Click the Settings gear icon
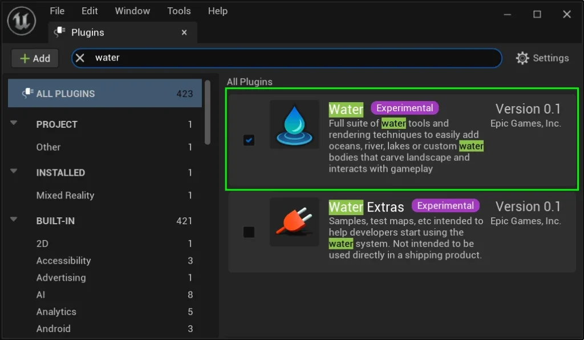Image resolution: width=584 pixels, height=340 pixels. click(x=522, y=58)
